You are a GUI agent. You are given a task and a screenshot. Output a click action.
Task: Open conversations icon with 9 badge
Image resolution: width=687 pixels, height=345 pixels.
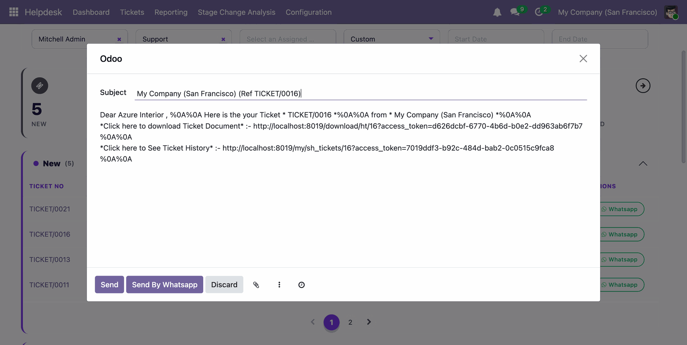515,12
